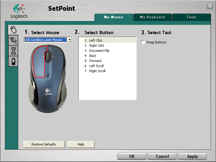The image size is (216, 162).
Task: Open the battery status sidebar icon
Action: point(13,61)
